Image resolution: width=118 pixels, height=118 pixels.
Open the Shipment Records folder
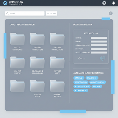tap(57, 86)
